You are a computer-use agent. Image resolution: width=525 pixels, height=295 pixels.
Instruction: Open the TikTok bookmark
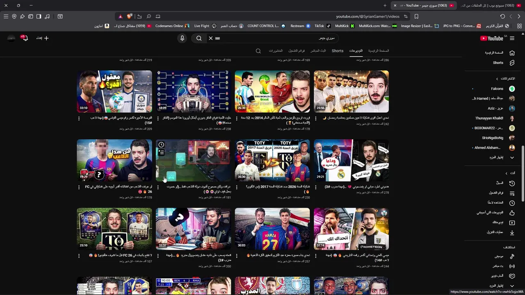322,26
